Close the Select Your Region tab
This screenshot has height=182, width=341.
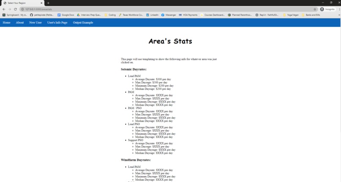pos(41,3)
